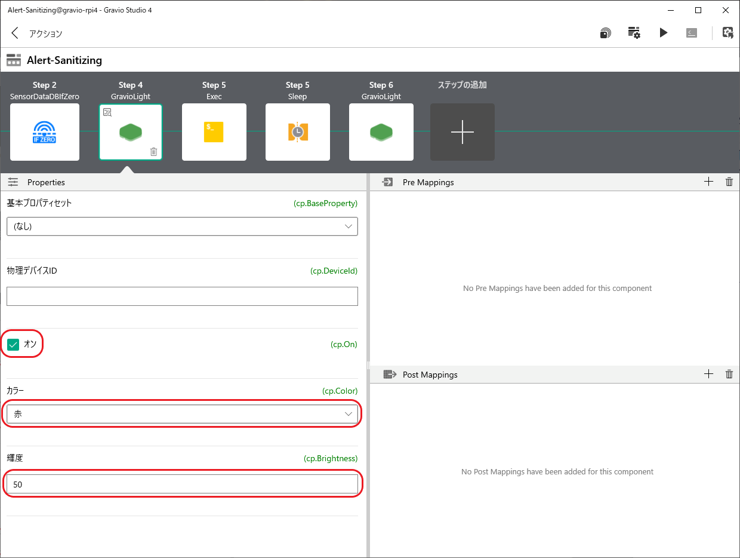Select the Step 4 GravioLight step tile
Image resolution: width=740 pixels, height=558 pixels.
point(131,132)
